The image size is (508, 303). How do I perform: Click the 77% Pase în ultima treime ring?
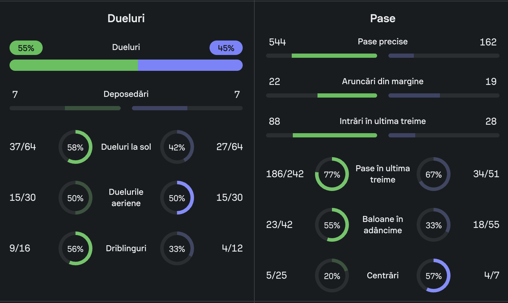pyautogui.click(x=332, y=174)
